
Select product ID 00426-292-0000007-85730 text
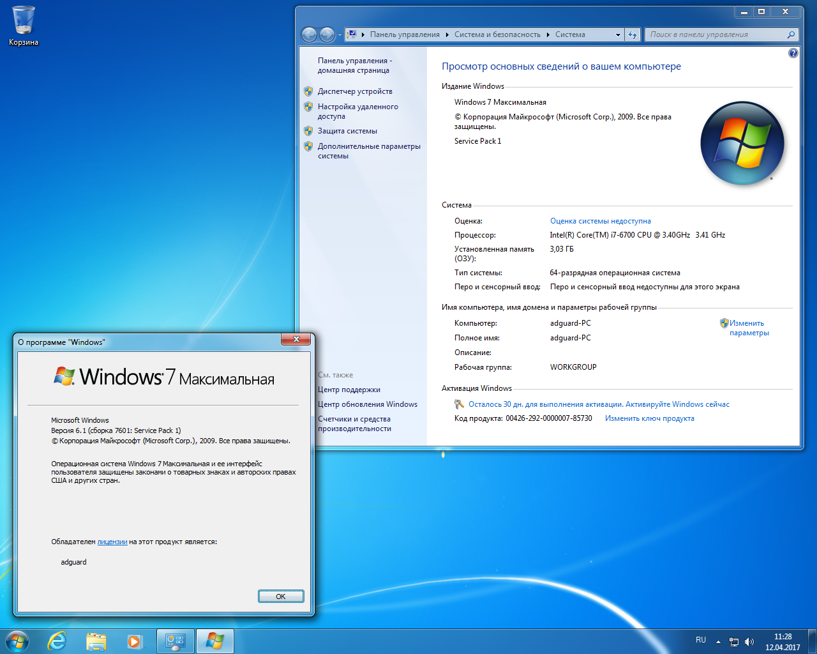549,418
